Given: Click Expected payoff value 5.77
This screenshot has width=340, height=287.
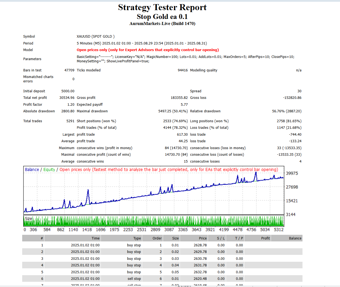Looking at the screenshot, I should tap(184, 105).
